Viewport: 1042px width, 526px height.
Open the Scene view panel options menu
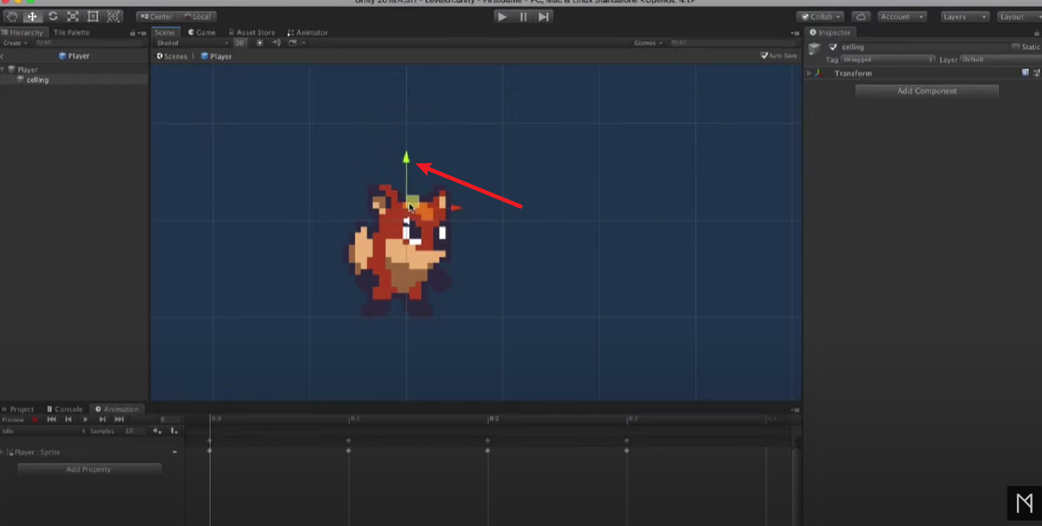pos(795,33)
